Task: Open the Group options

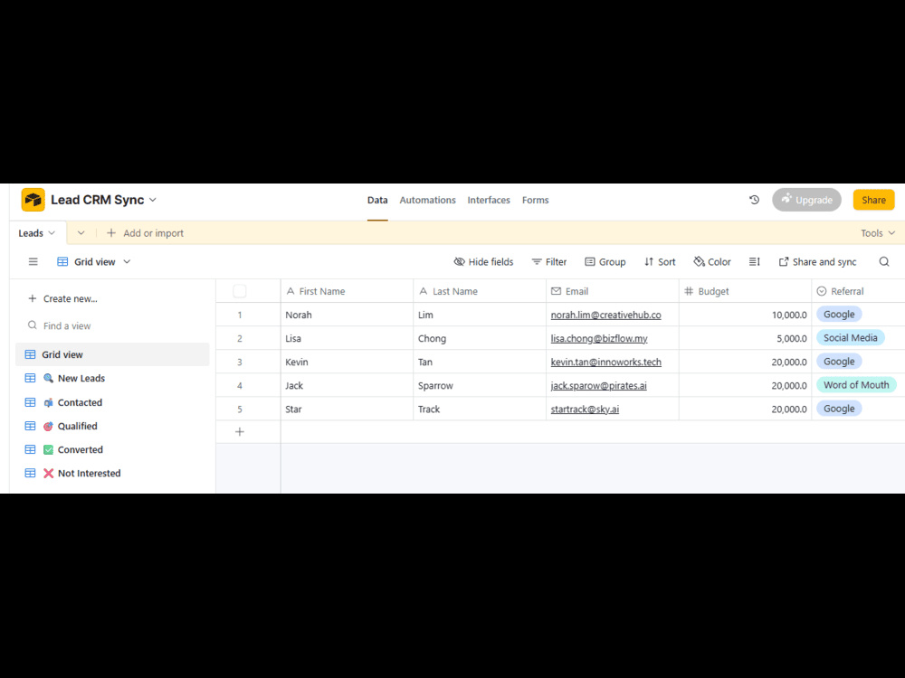Action: (x=605, y=262)
